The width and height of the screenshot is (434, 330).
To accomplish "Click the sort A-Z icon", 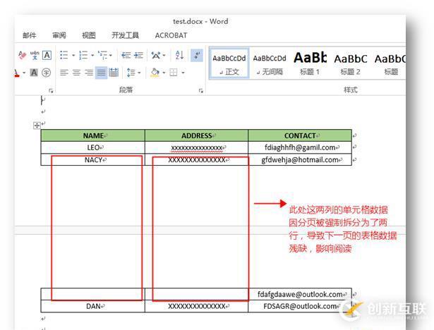I will [179, 55].
